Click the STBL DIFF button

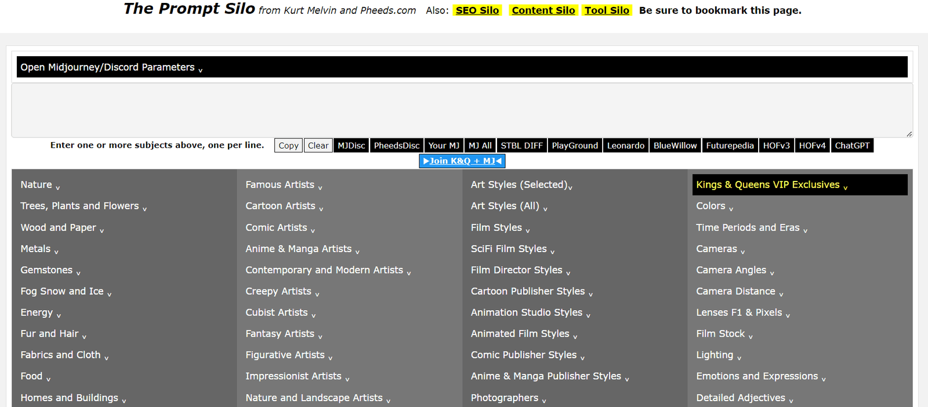coord(521,146)
